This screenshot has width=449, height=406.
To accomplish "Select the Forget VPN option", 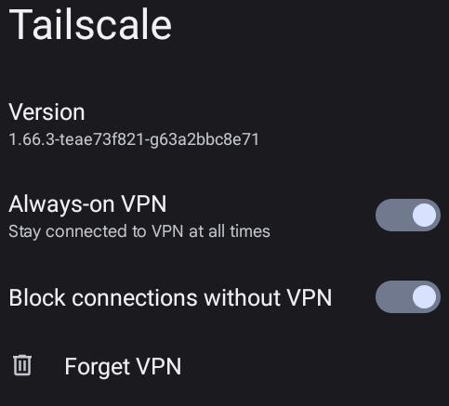I will click(224, 366).
